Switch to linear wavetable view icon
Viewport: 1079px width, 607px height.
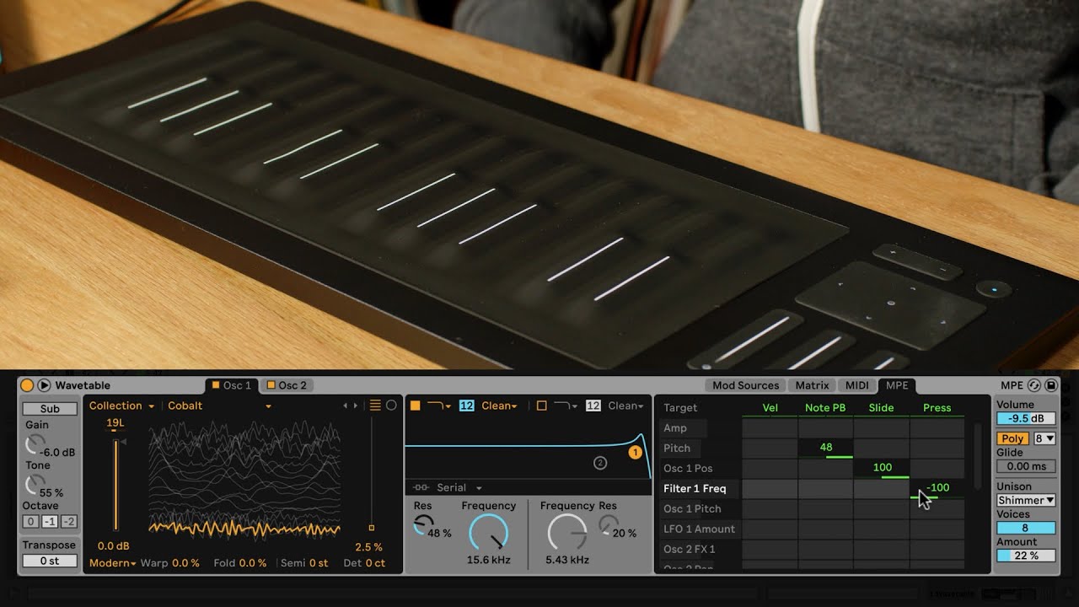coord(376,406)
